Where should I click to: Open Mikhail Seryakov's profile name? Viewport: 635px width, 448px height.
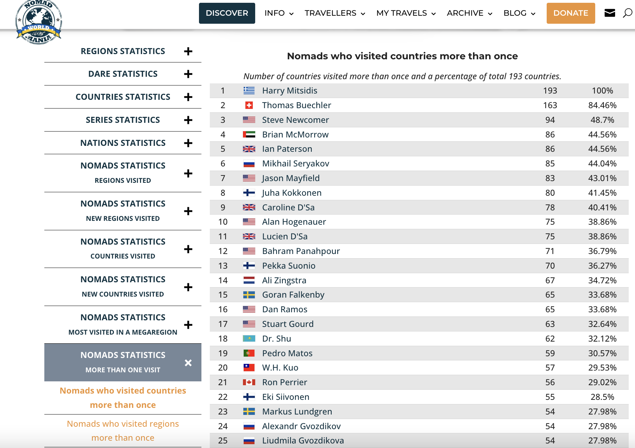pos(295,164)
